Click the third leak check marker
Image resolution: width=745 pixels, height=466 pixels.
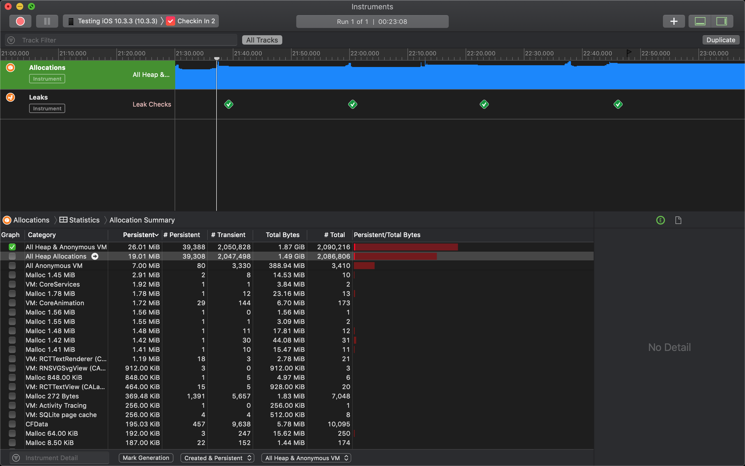(x=484, y=105)
